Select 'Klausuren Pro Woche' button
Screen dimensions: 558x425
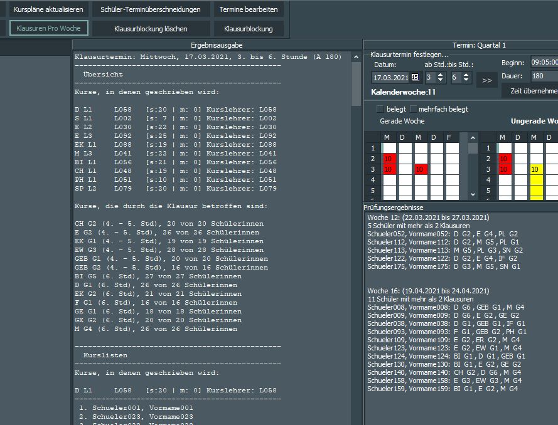pos(48,28)
